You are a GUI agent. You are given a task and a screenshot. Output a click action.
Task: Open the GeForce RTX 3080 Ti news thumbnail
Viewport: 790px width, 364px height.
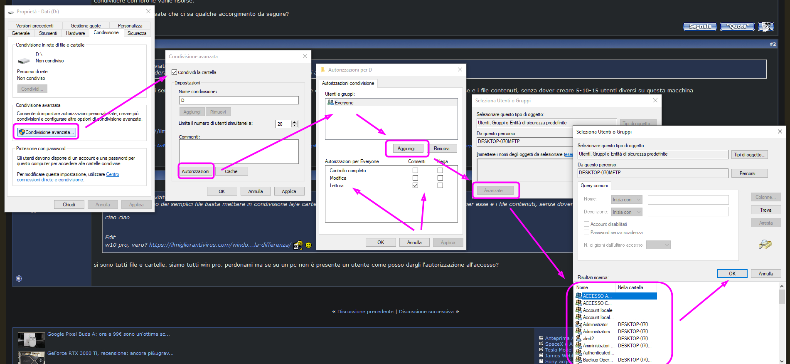point(32,358)
